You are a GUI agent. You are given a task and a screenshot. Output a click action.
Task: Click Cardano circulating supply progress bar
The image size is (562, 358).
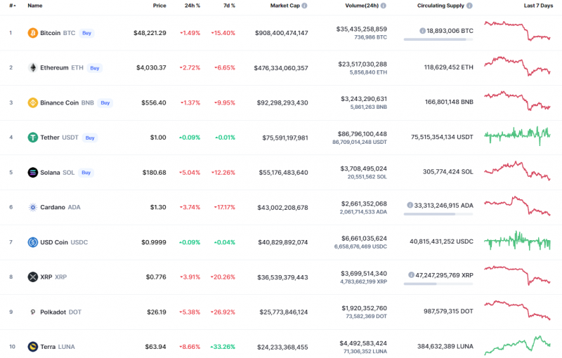438,214
